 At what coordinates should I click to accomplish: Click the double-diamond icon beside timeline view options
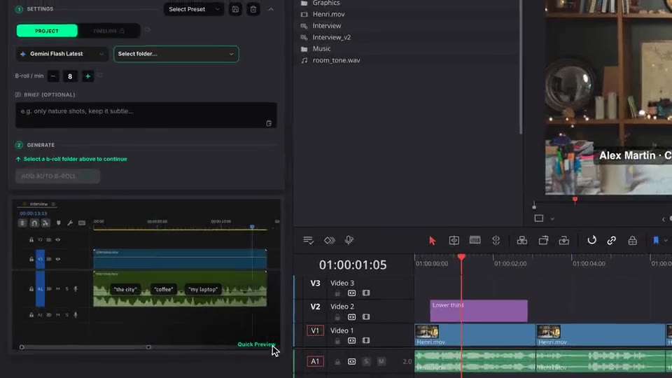pos(329,240)
